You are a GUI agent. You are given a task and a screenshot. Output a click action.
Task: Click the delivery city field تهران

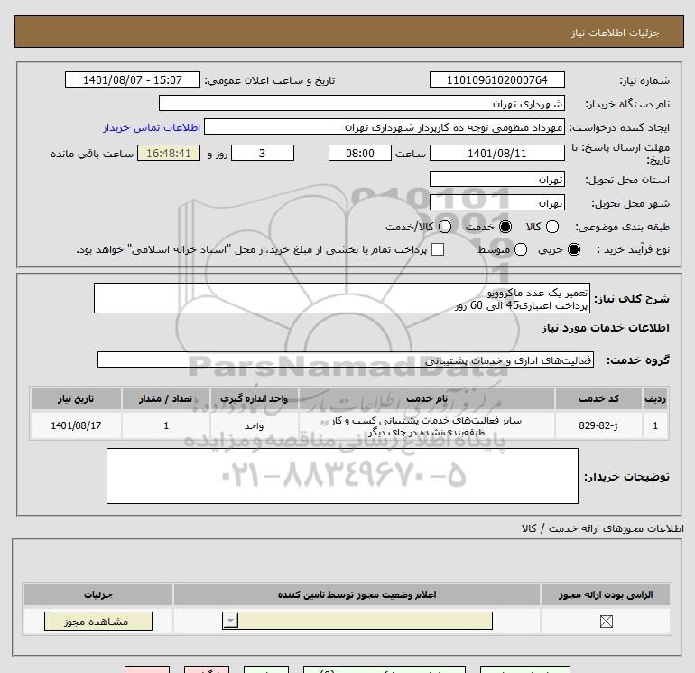(x=496, y=202)
